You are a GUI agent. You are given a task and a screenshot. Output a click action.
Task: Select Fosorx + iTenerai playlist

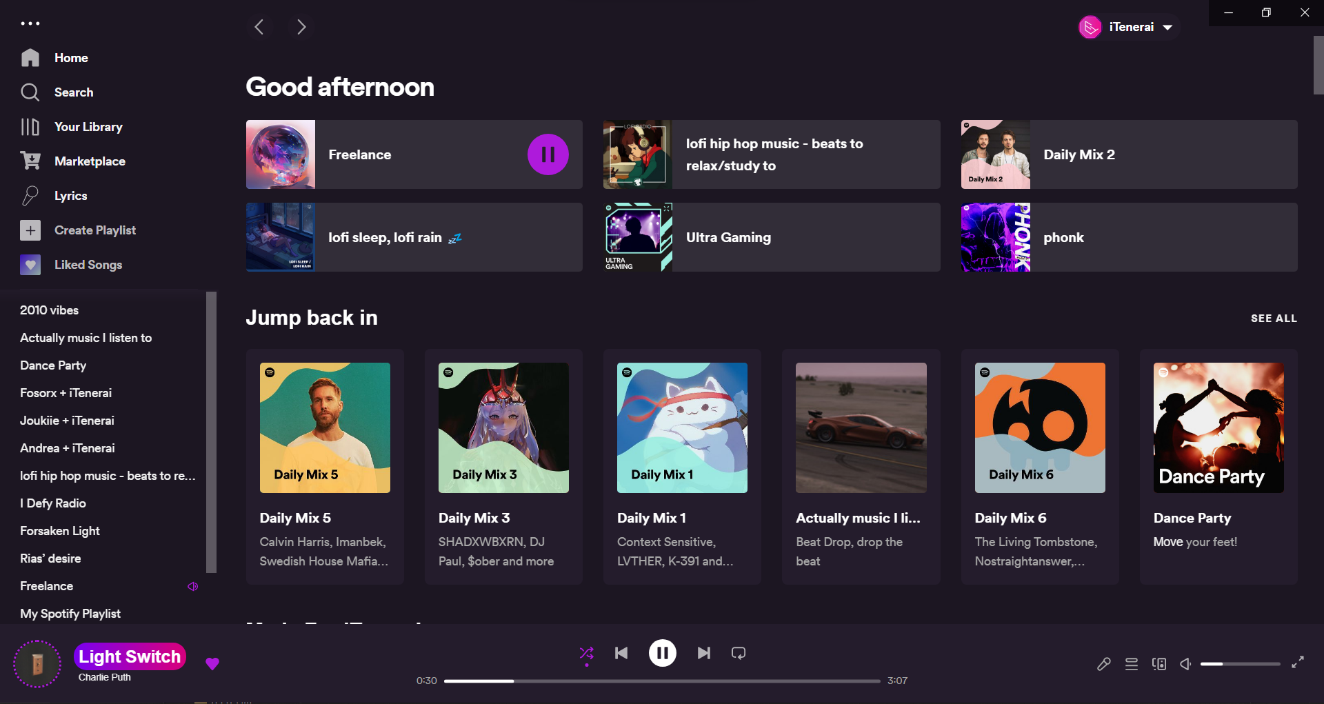tap(66, 393)
